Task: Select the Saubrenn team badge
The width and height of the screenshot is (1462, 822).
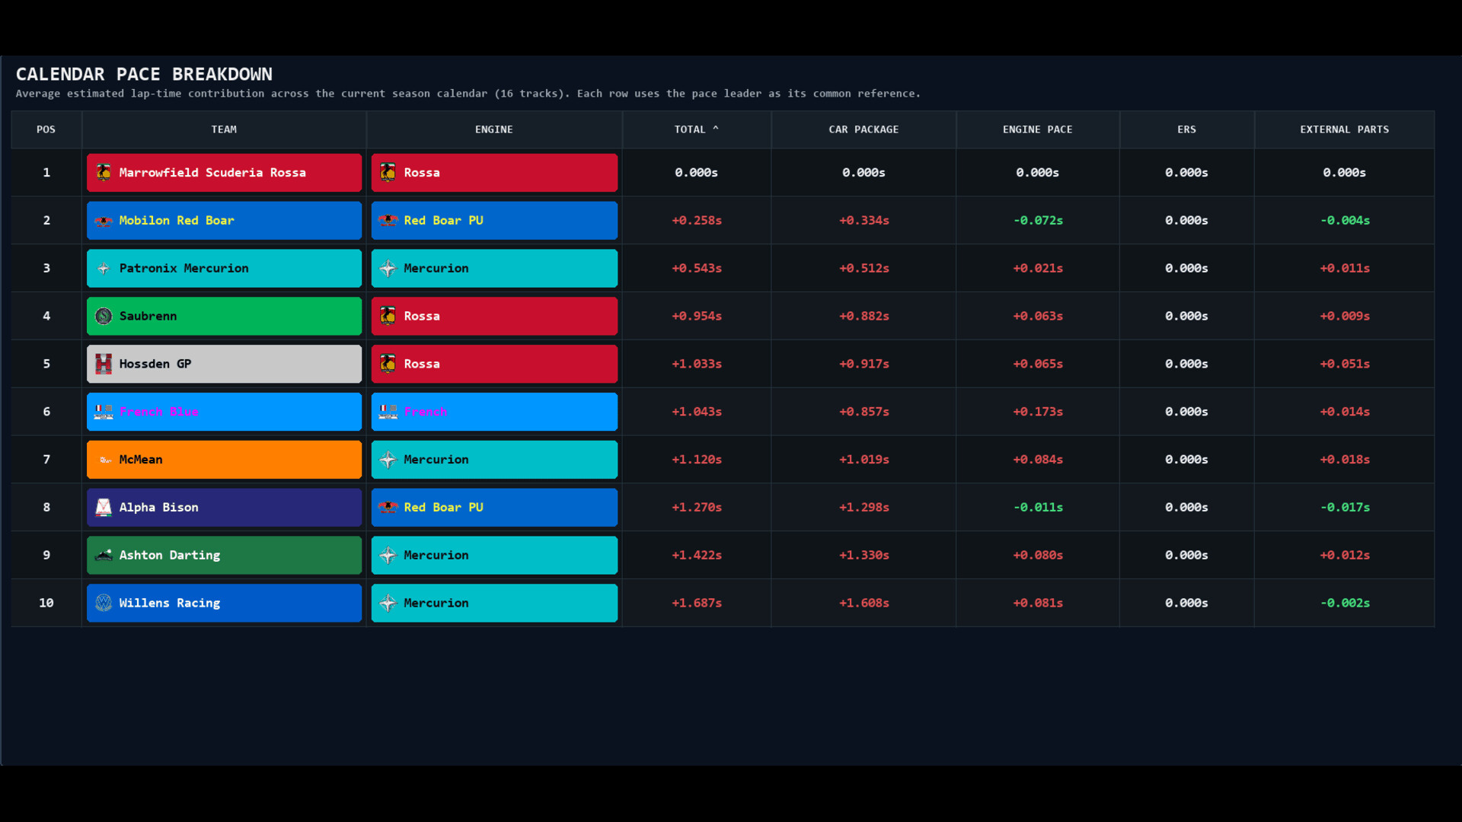Action: pyautogui.click(x=224, y=316)
